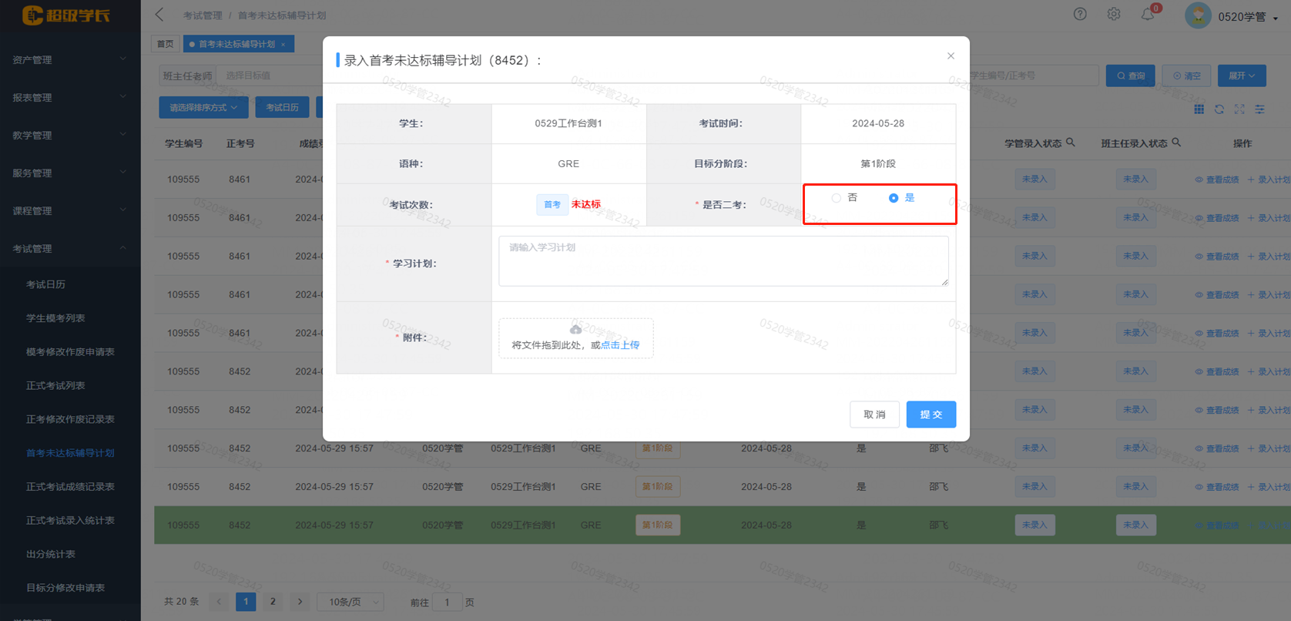Viewport: 1291px width, 621px height.
Task: Open notifications bell icon
Action: click(1148, 14)
